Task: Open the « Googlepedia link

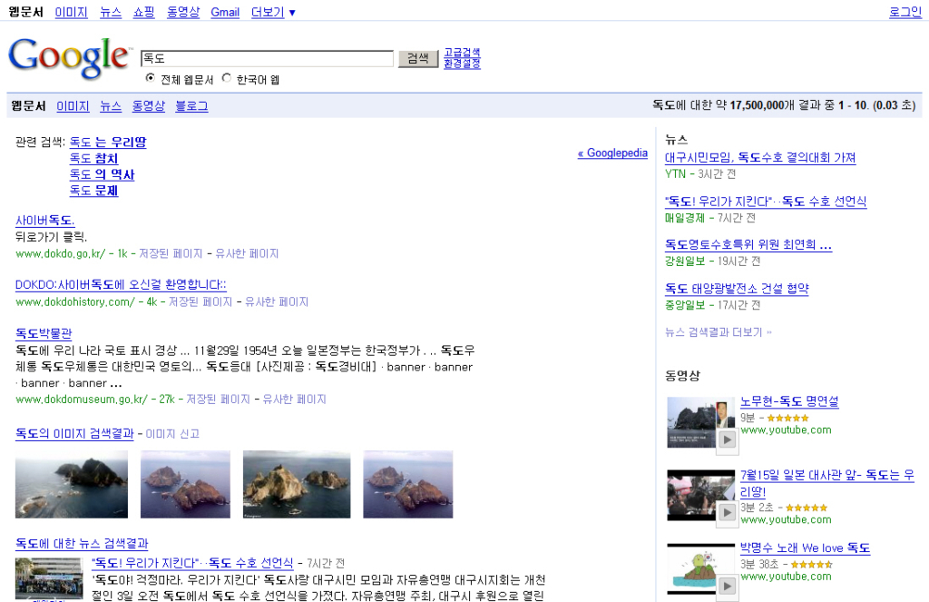Action: coord(612,153)
